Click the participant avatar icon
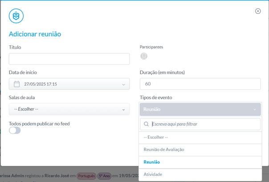 [x=144, y=56]
